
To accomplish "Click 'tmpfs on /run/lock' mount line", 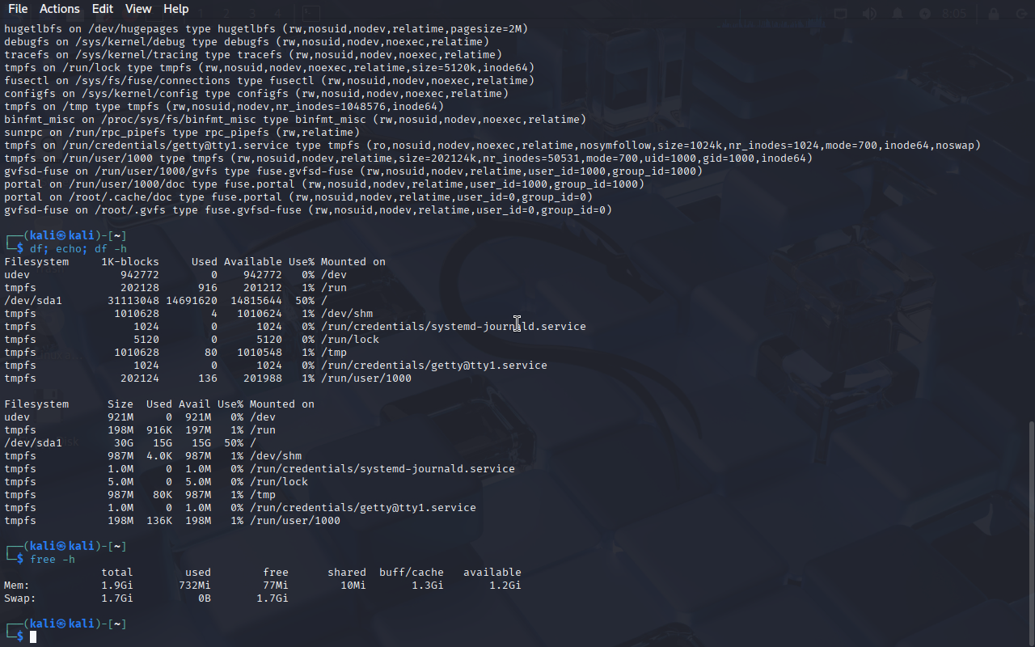I will point(269,67).
